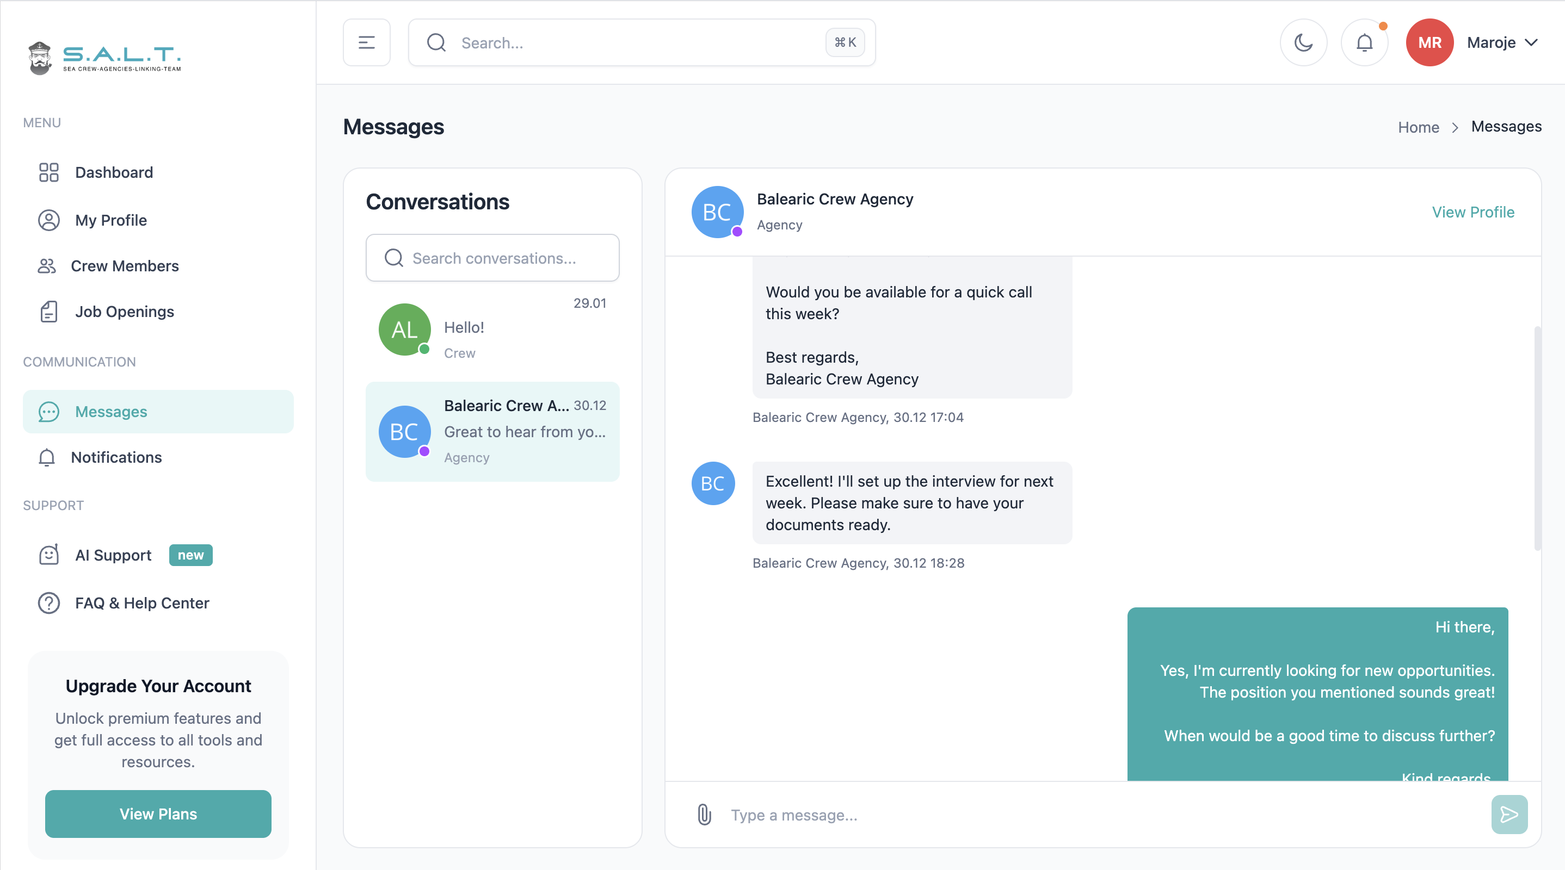Click the paperclip attachment icon

(704, 814)
